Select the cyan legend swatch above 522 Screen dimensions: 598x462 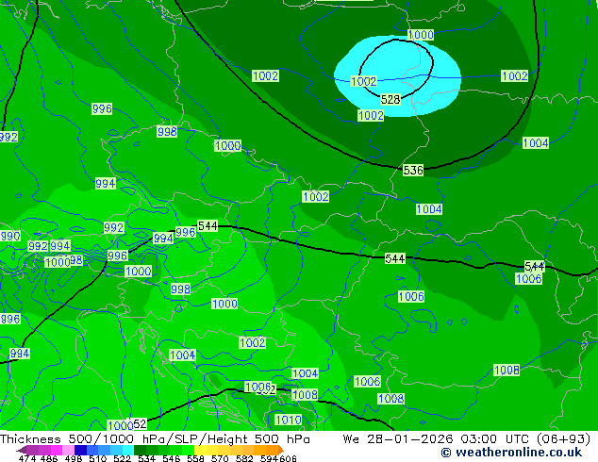click(x=128, y=450)
